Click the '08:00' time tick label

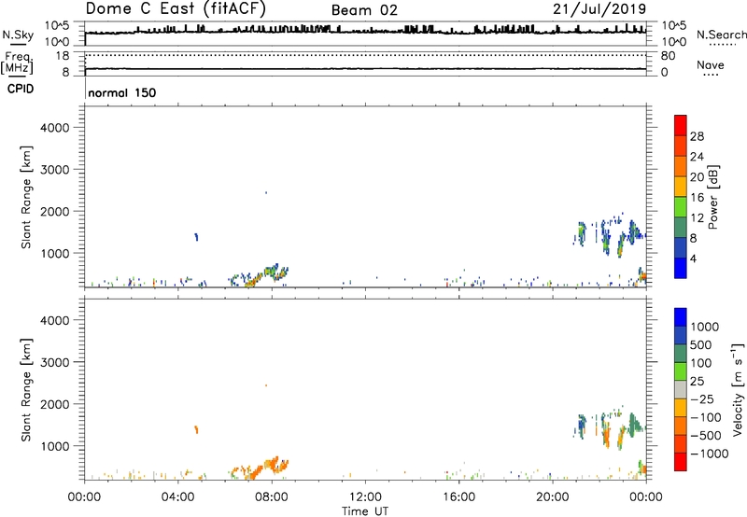(x=272, y=497)
